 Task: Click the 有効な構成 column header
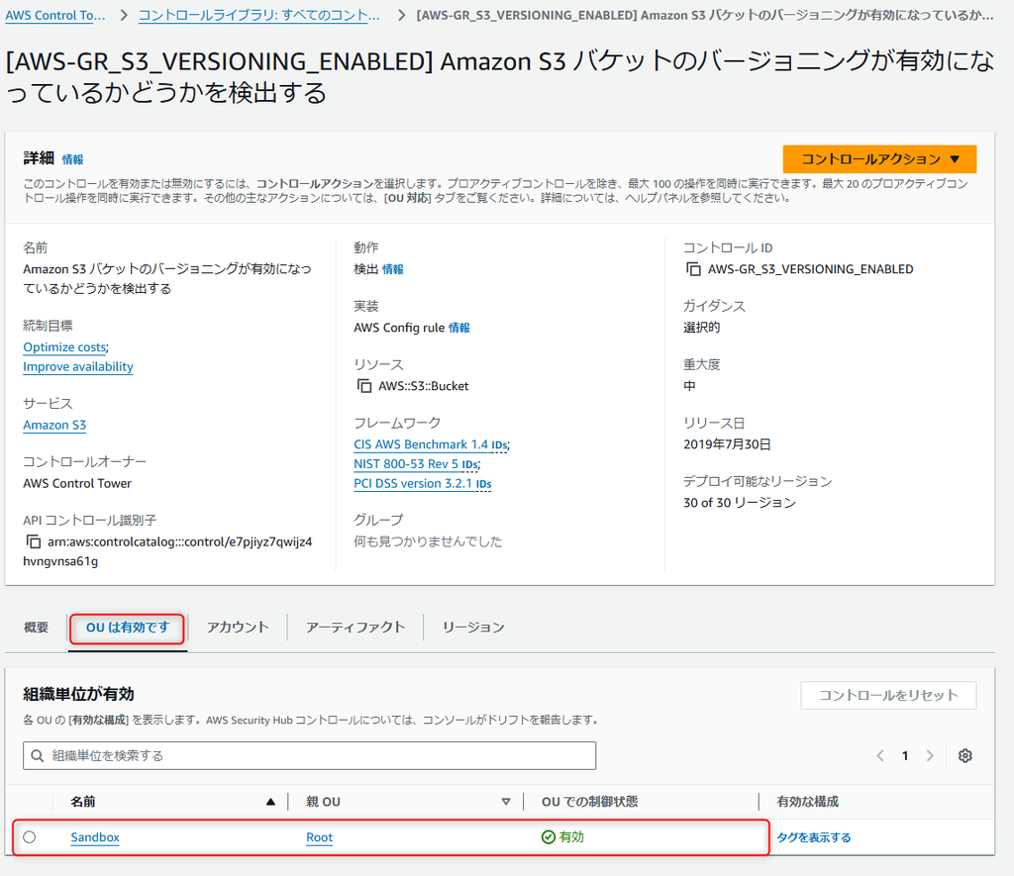pyautogui.click(x=808, y=802)
